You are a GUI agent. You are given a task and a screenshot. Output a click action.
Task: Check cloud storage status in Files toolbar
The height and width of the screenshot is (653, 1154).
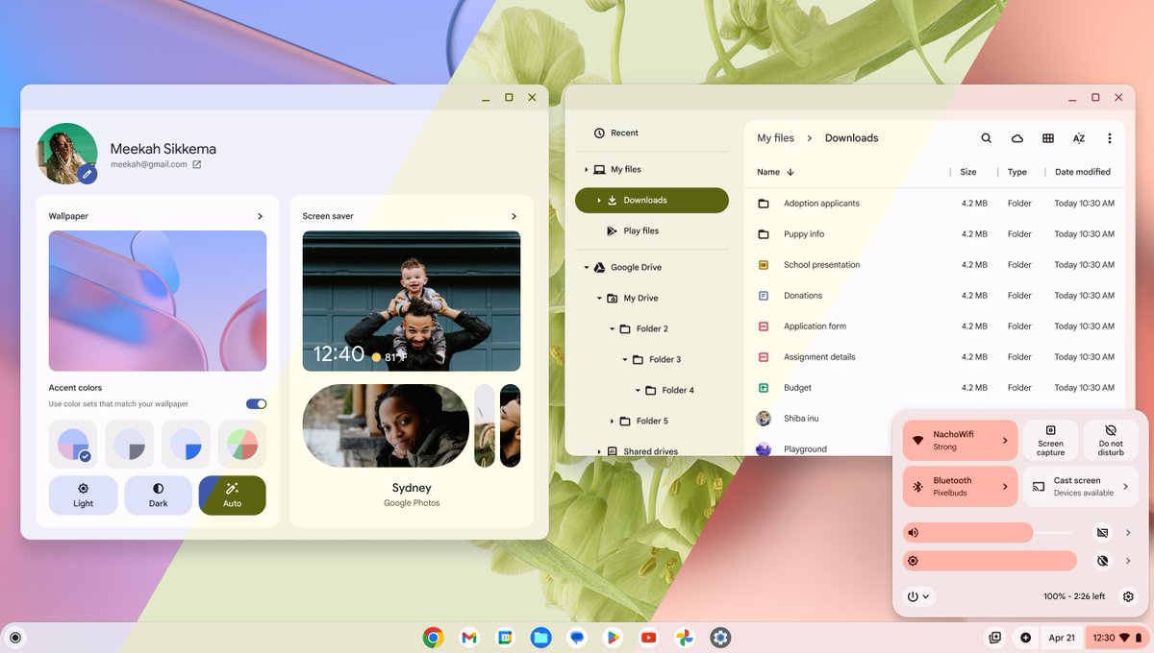1017,138
